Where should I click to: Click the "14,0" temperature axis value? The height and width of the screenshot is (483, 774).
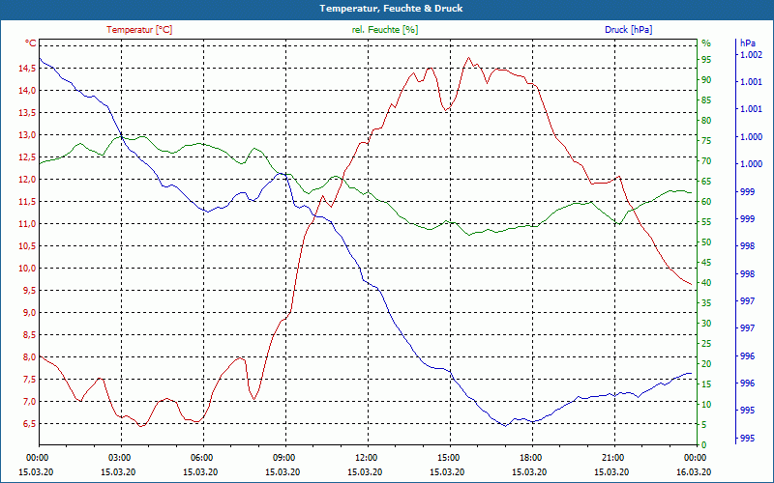coord(27,90)
